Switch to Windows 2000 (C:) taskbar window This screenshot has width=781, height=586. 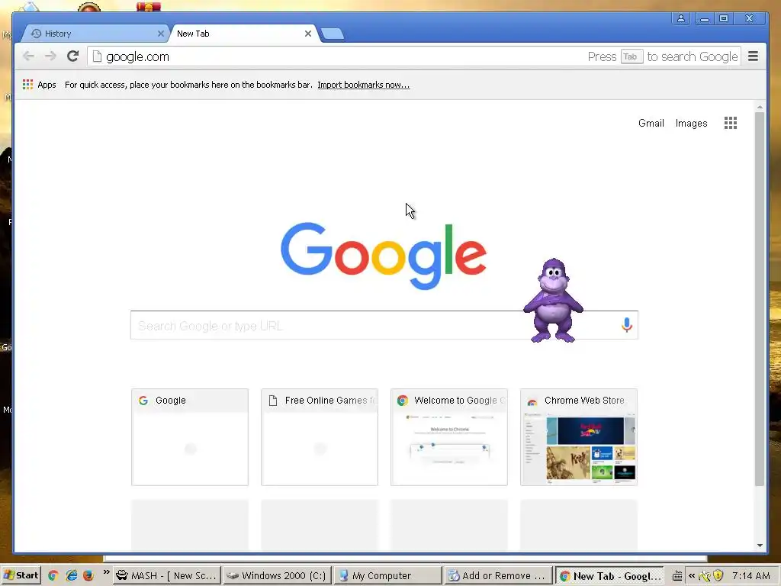pyautogui.click(x=277, y=575)
